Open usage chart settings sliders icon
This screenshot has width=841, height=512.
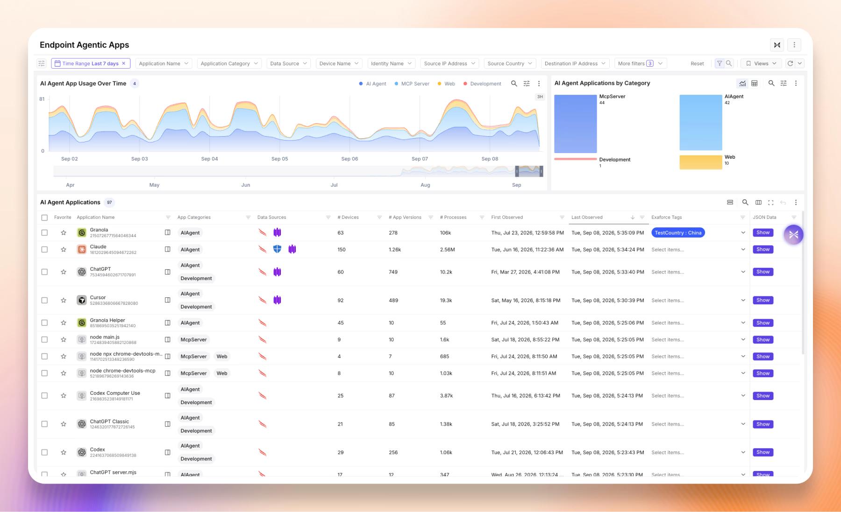click(527, 84)
